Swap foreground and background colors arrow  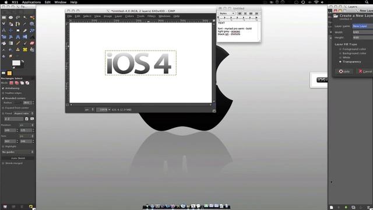click(23, 61)
